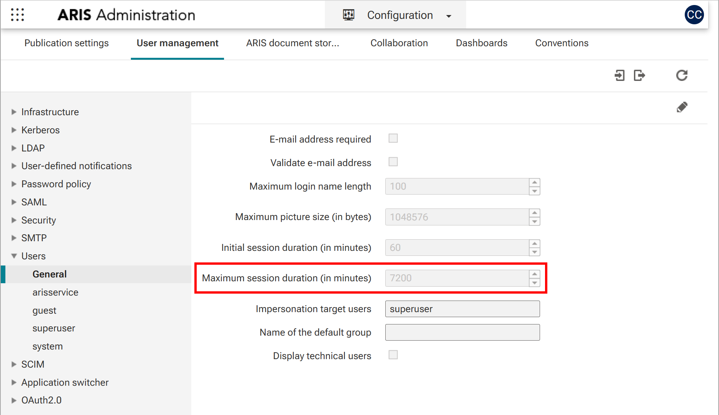Increase Maximum login name length value
Image resolution: width=719 pixels, height=415 pixels.
click(535, 182)
